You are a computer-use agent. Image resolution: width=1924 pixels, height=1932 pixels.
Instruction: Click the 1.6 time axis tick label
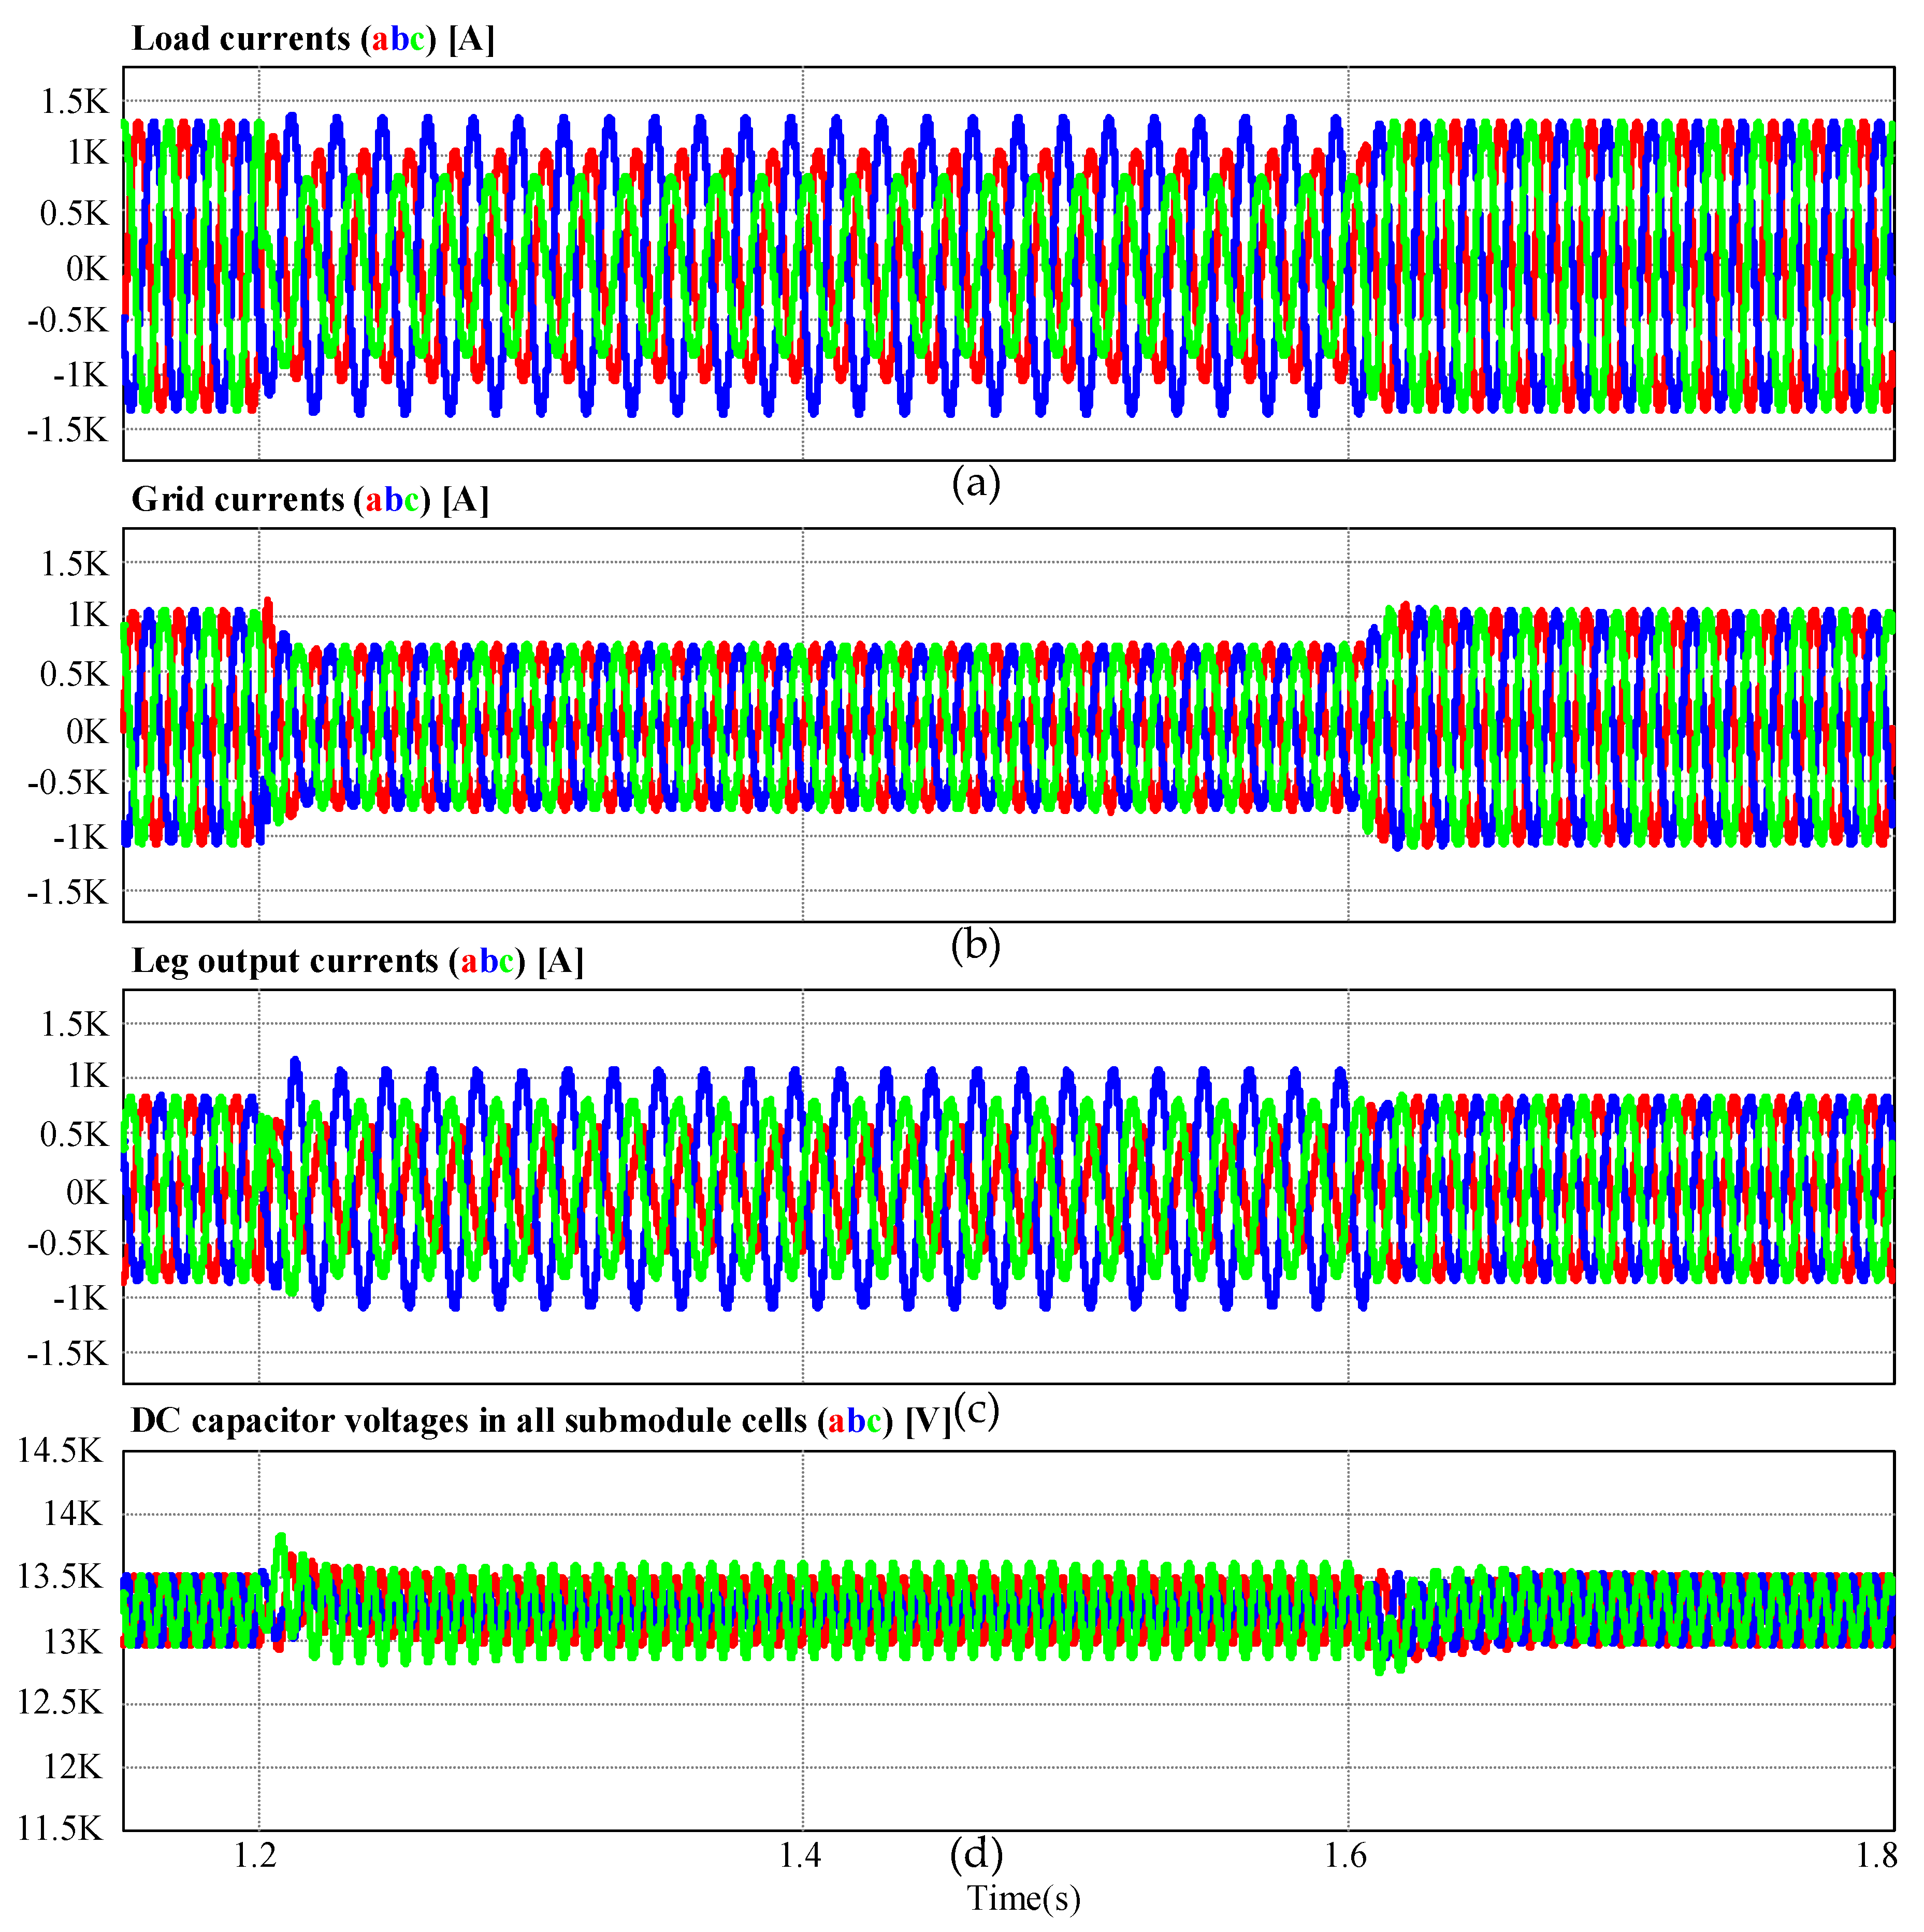[1345, 1856]
